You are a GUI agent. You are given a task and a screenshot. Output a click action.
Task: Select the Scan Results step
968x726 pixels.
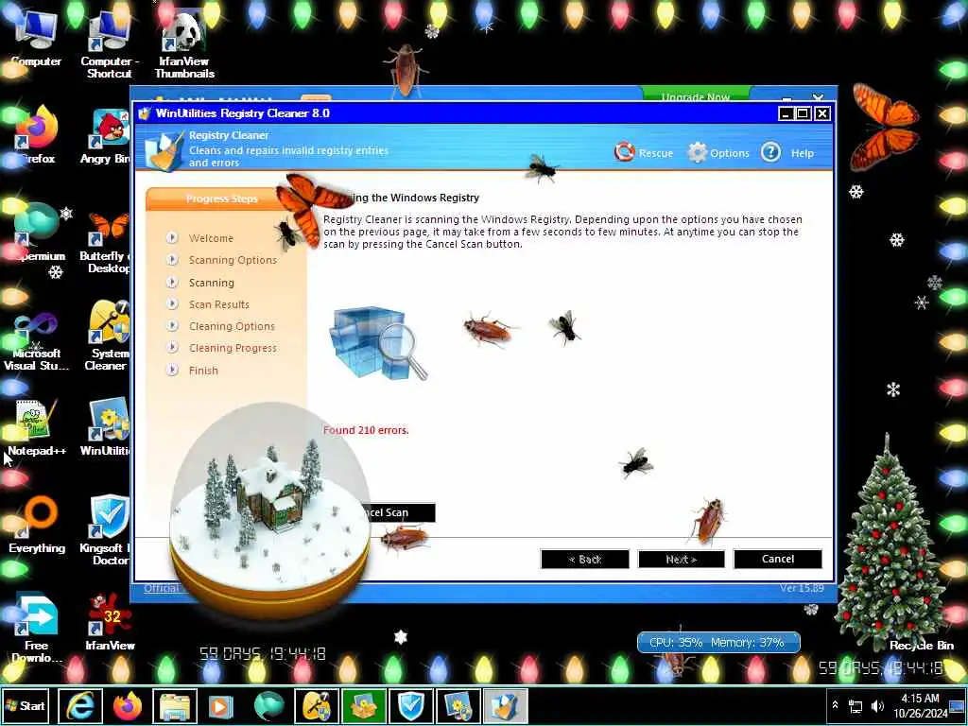pos(218,304)
